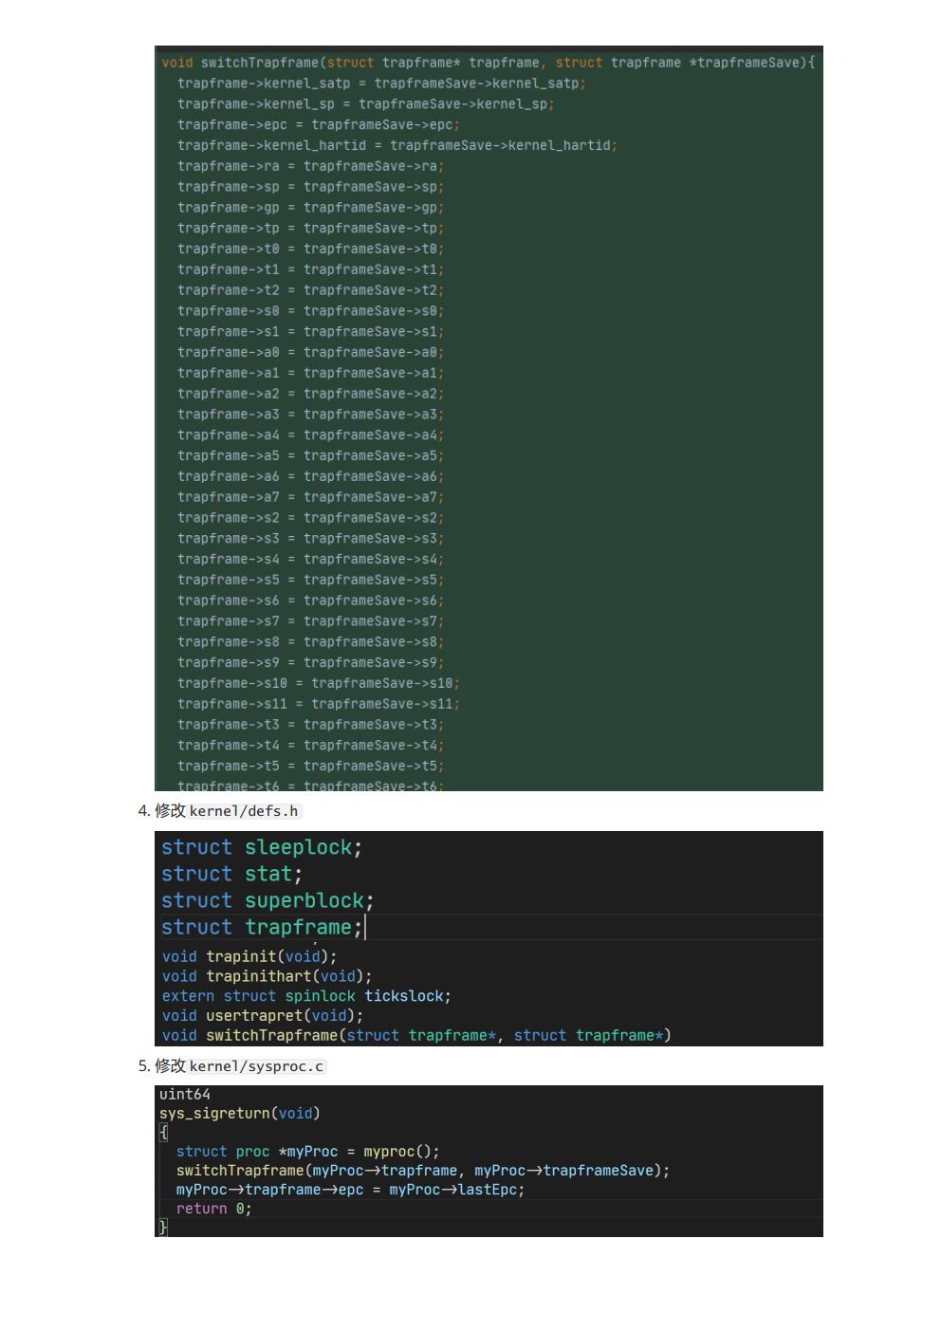Click the kernel_satp assignment line
The height and width of the screenshot is (1331, 941).
pos(382,83)
